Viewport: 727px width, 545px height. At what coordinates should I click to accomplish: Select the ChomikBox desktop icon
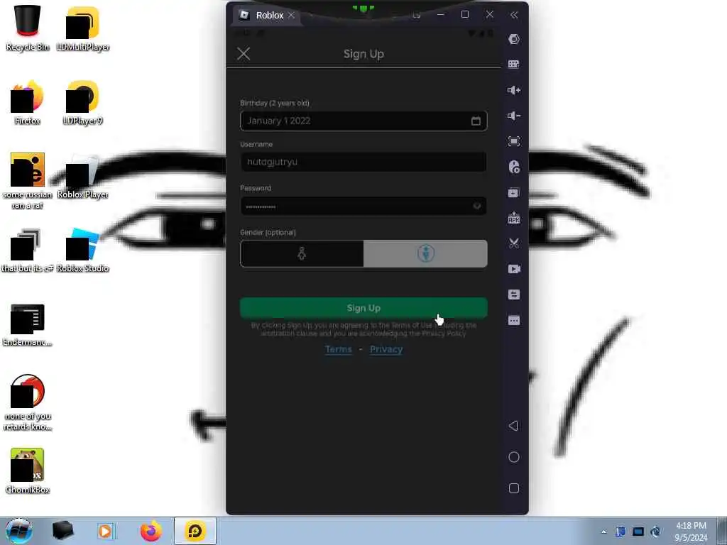pos(28,470)
